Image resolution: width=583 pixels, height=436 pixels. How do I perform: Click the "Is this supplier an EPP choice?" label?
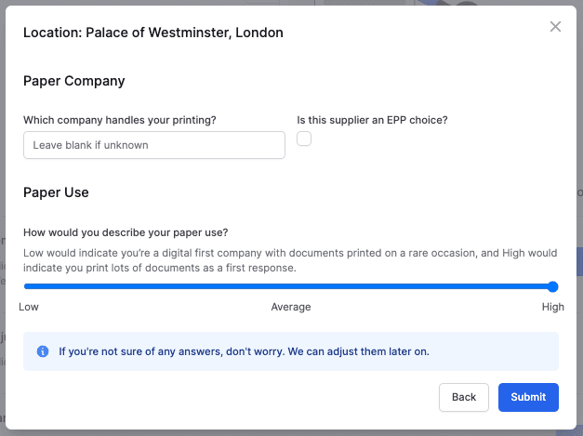(x=372, y=120)
